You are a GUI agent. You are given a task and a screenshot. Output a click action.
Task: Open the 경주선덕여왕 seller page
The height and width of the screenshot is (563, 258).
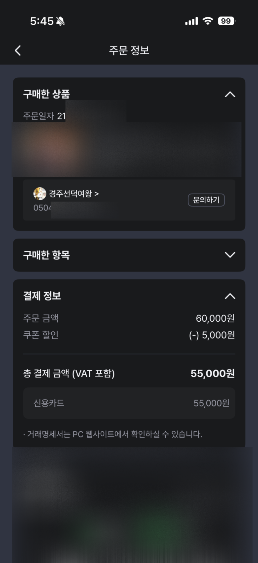coord(74,194)
